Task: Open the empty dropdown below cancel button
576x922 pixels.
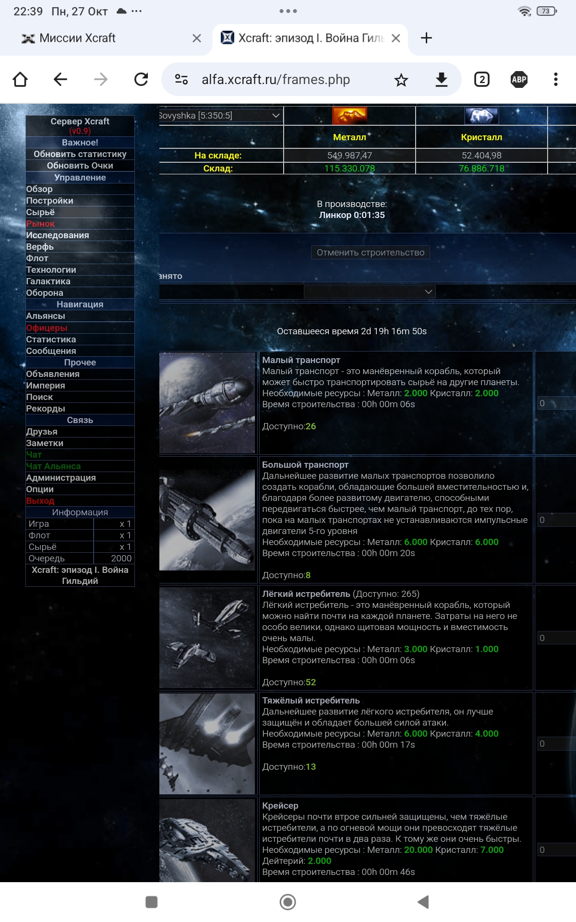Action: 370,291
